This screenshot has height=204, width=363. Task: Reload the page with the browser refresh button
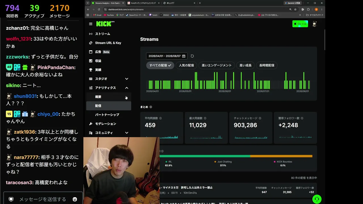[x=99, y=9]
